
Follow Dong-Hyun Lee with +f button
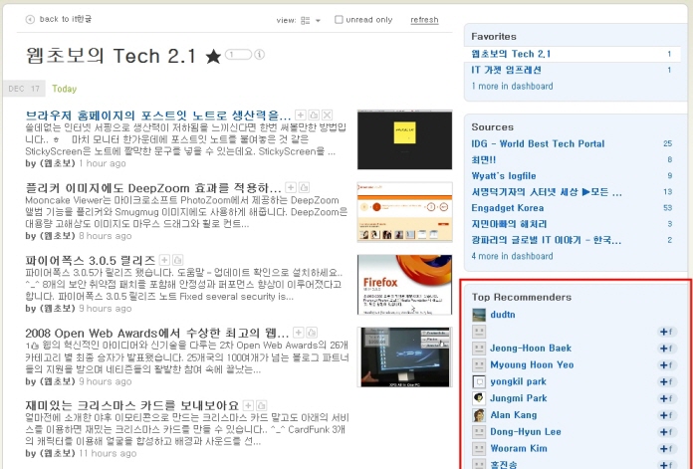point(666,432)
